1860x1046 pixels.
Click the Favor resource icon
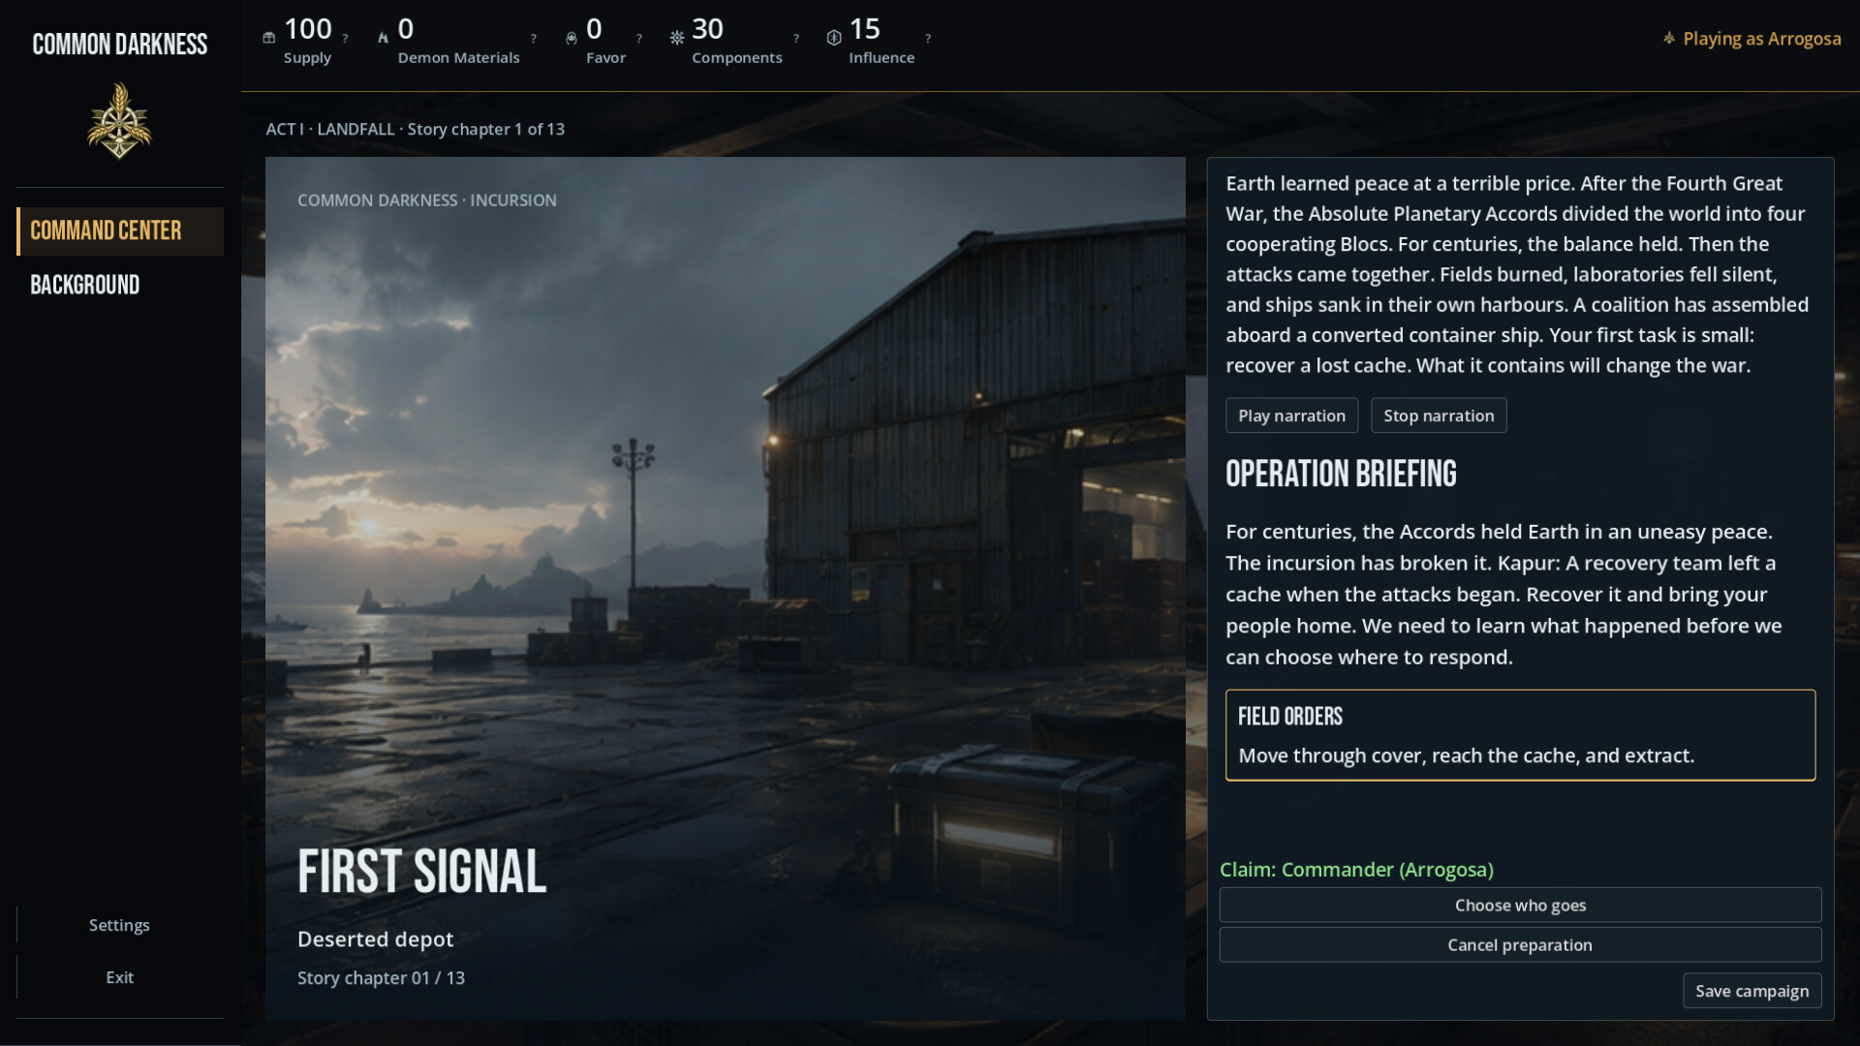(572, 38)
